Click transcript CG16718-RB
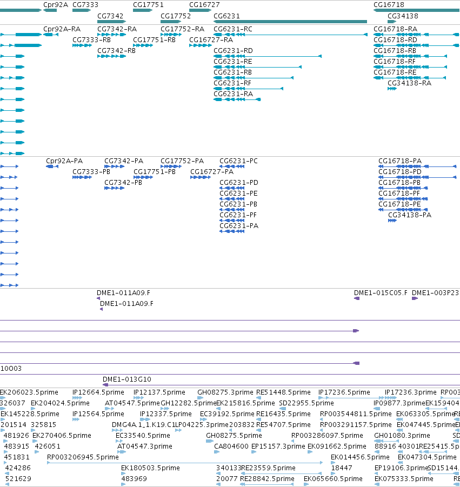The image size is (460, 487). pos(395,51)
